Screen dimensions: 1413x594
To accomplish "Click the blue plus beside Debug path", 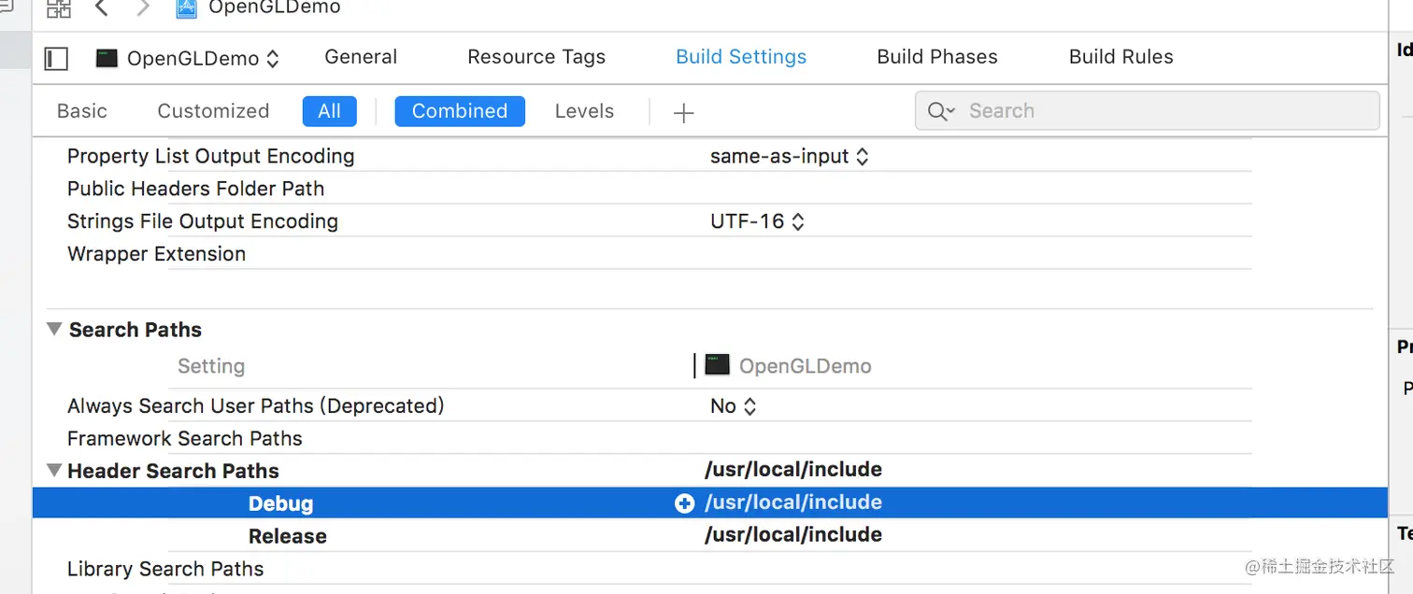I will click(x=684, y=503).
